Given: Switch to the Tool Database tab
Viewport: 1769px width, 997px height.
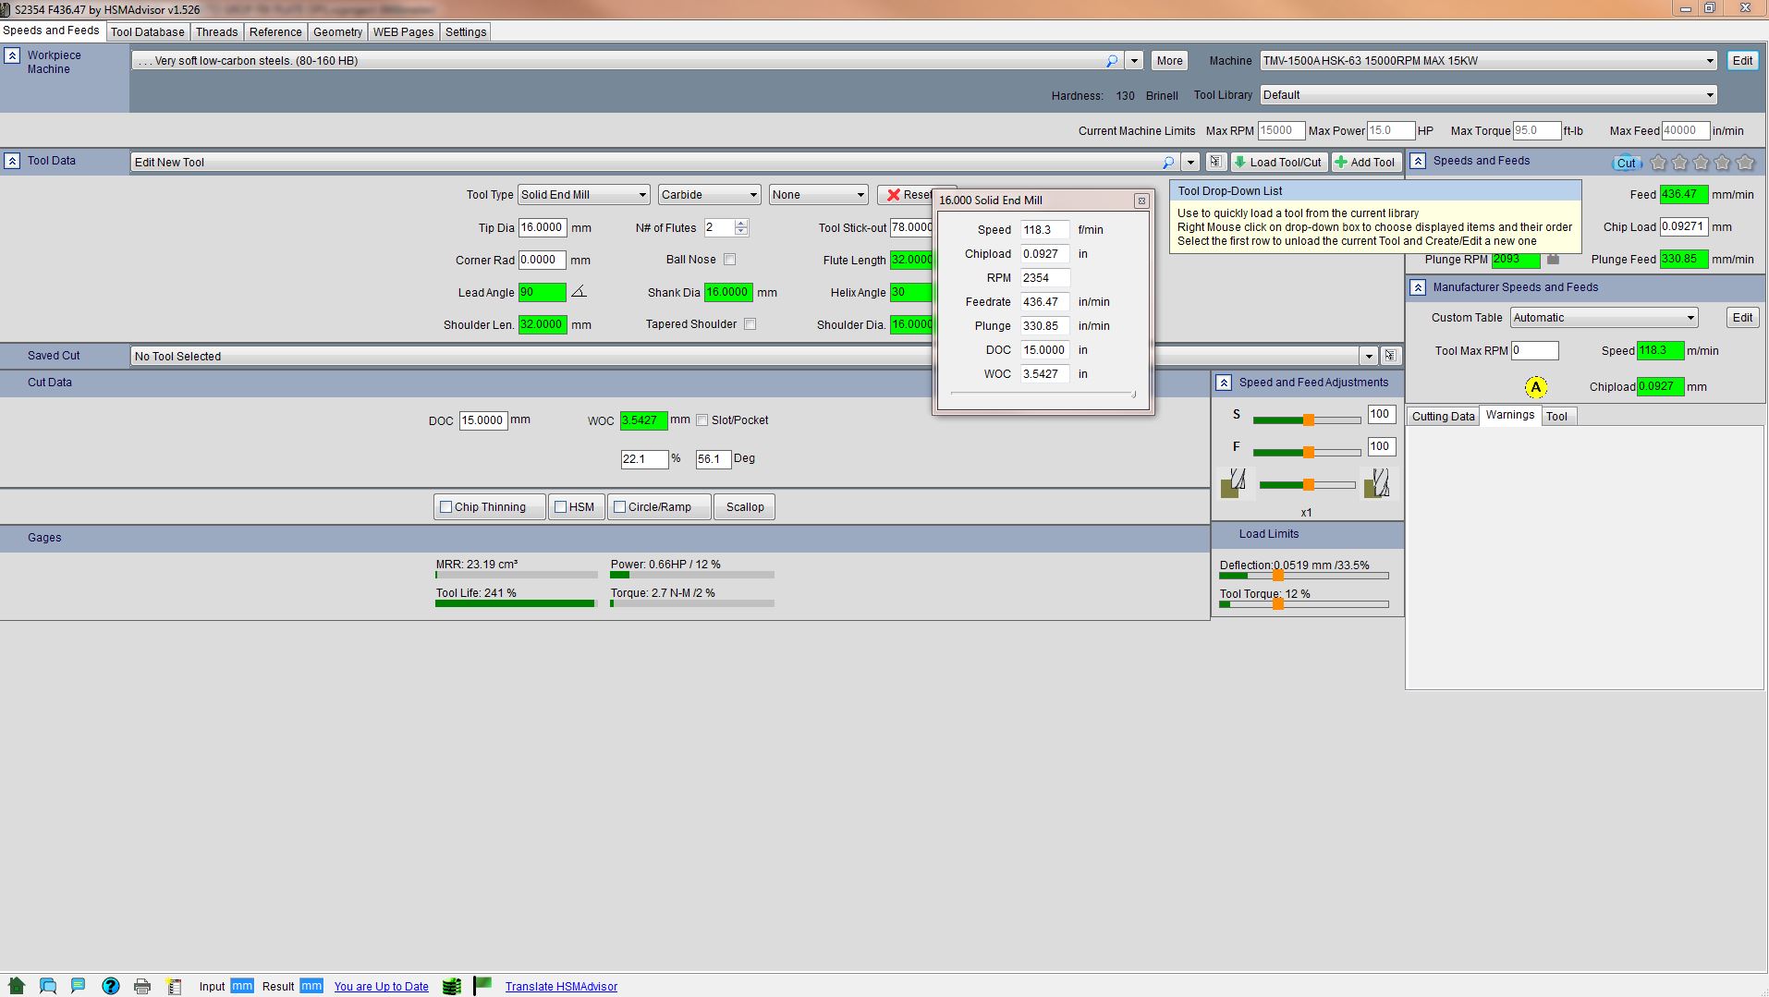Looking at the screenshot, I should tap(147, 31).
